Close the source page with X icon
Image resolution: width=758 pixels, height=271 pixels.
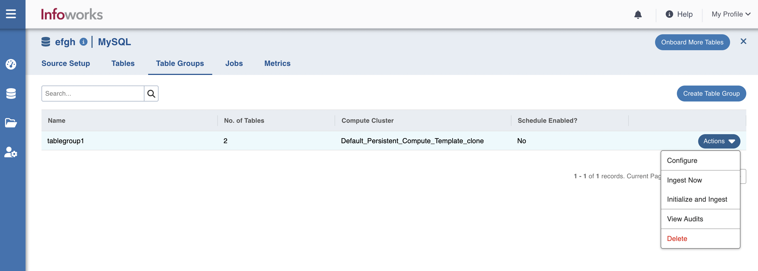pyautogui.click(x=743, y=41)
